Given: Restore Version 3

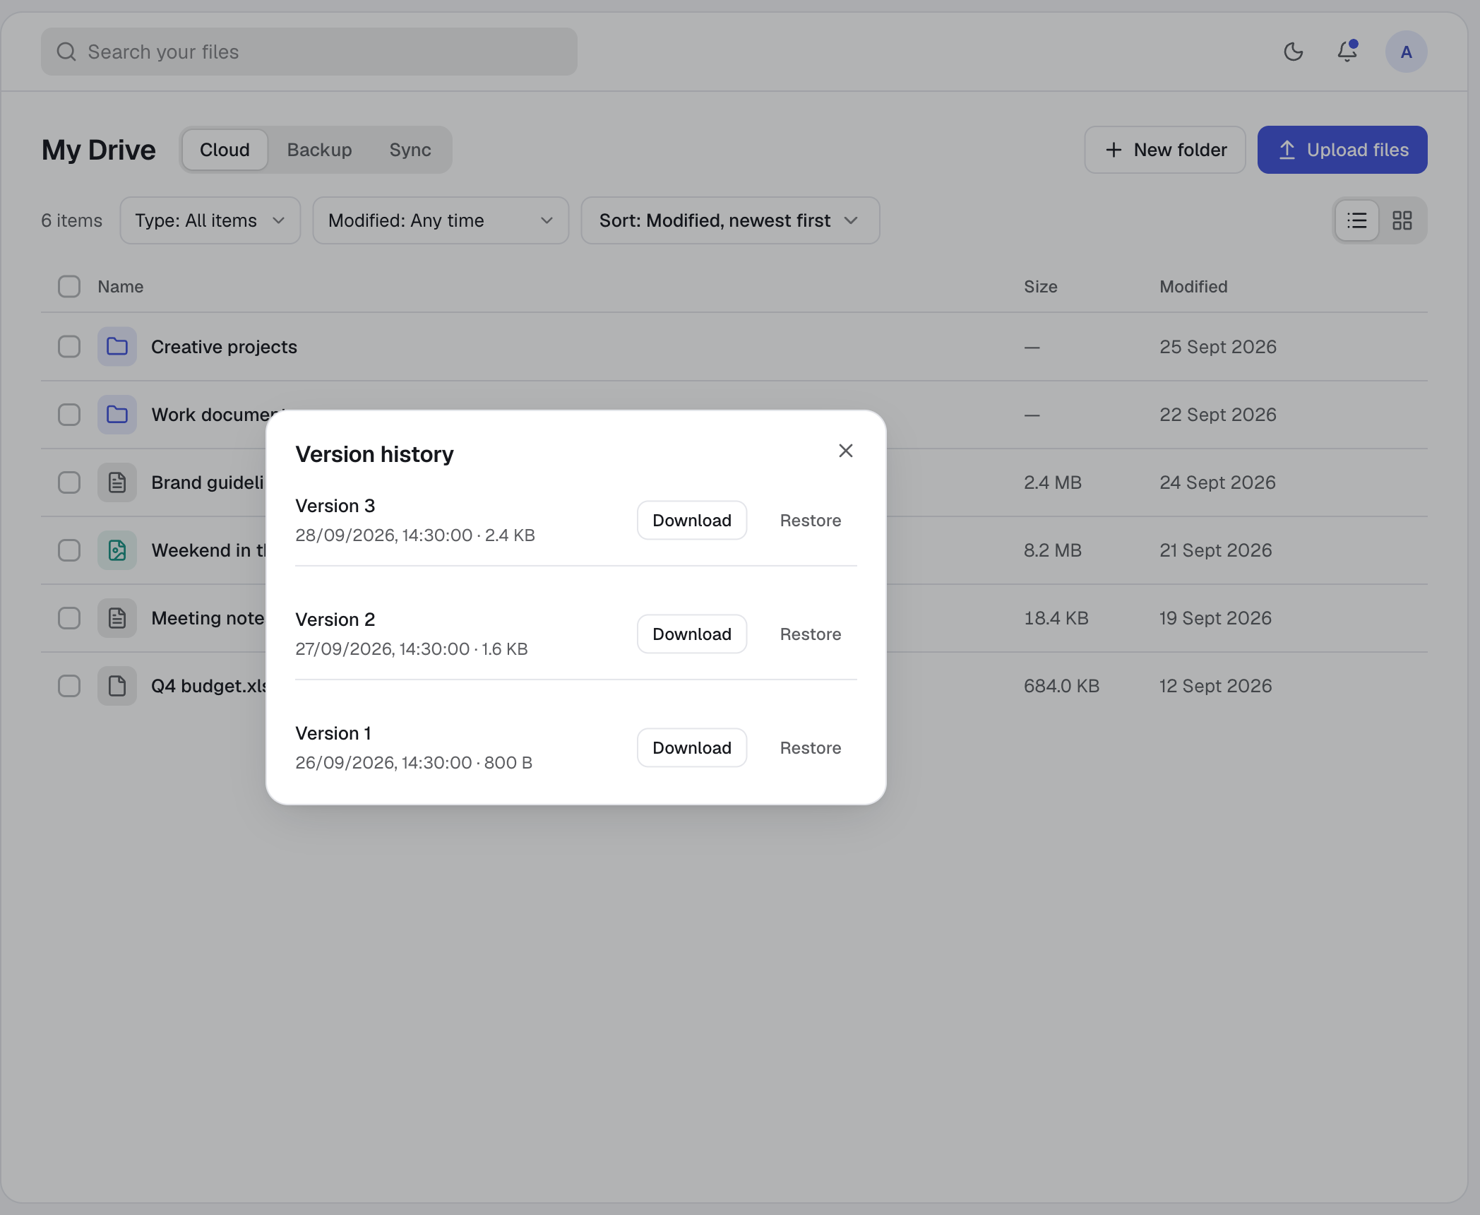Looking at the screenshot, I should [x=811, y=521].
